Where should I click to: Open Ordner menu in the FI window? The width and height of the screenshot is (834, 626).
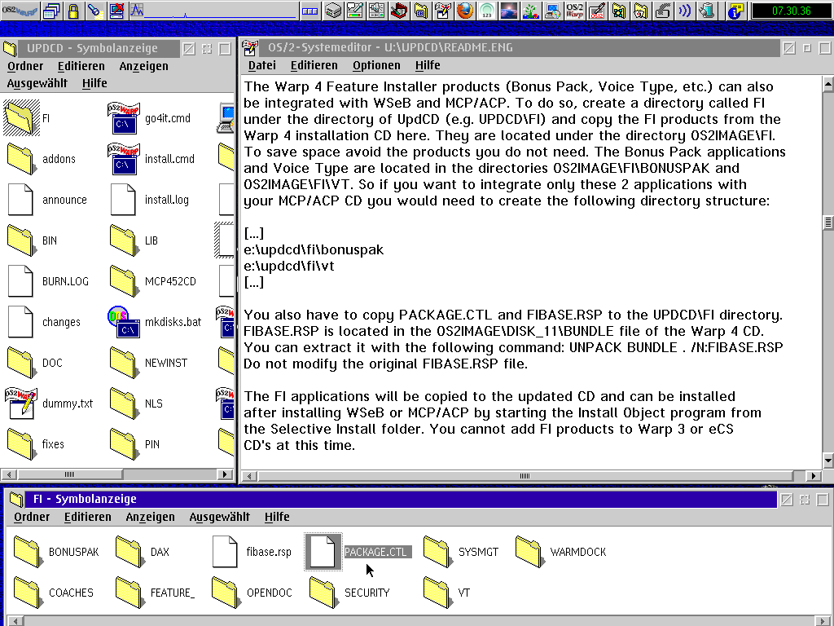[32, 517]
